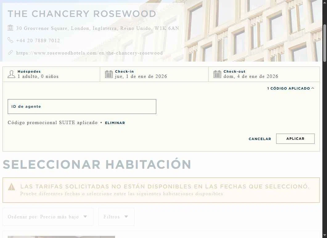This screenshot has width=327, height=238.
Task: Open the Check-out date picker
Action: tap(264, 74)
